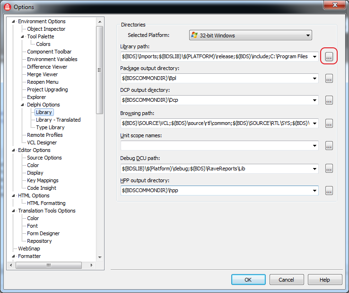
Task: Select WebSnap tree item
Action: click(29, 249)
